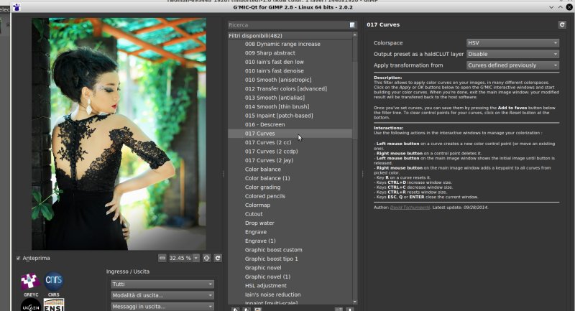The height and width of the screenshot is (311, 575).
Task: Collapse the Filtri disponibili(482) header
Action: click(x=290, y=35)
